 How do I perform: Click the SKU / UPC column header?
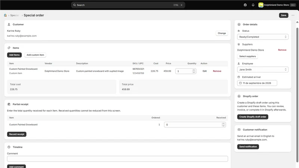[138, 63]
